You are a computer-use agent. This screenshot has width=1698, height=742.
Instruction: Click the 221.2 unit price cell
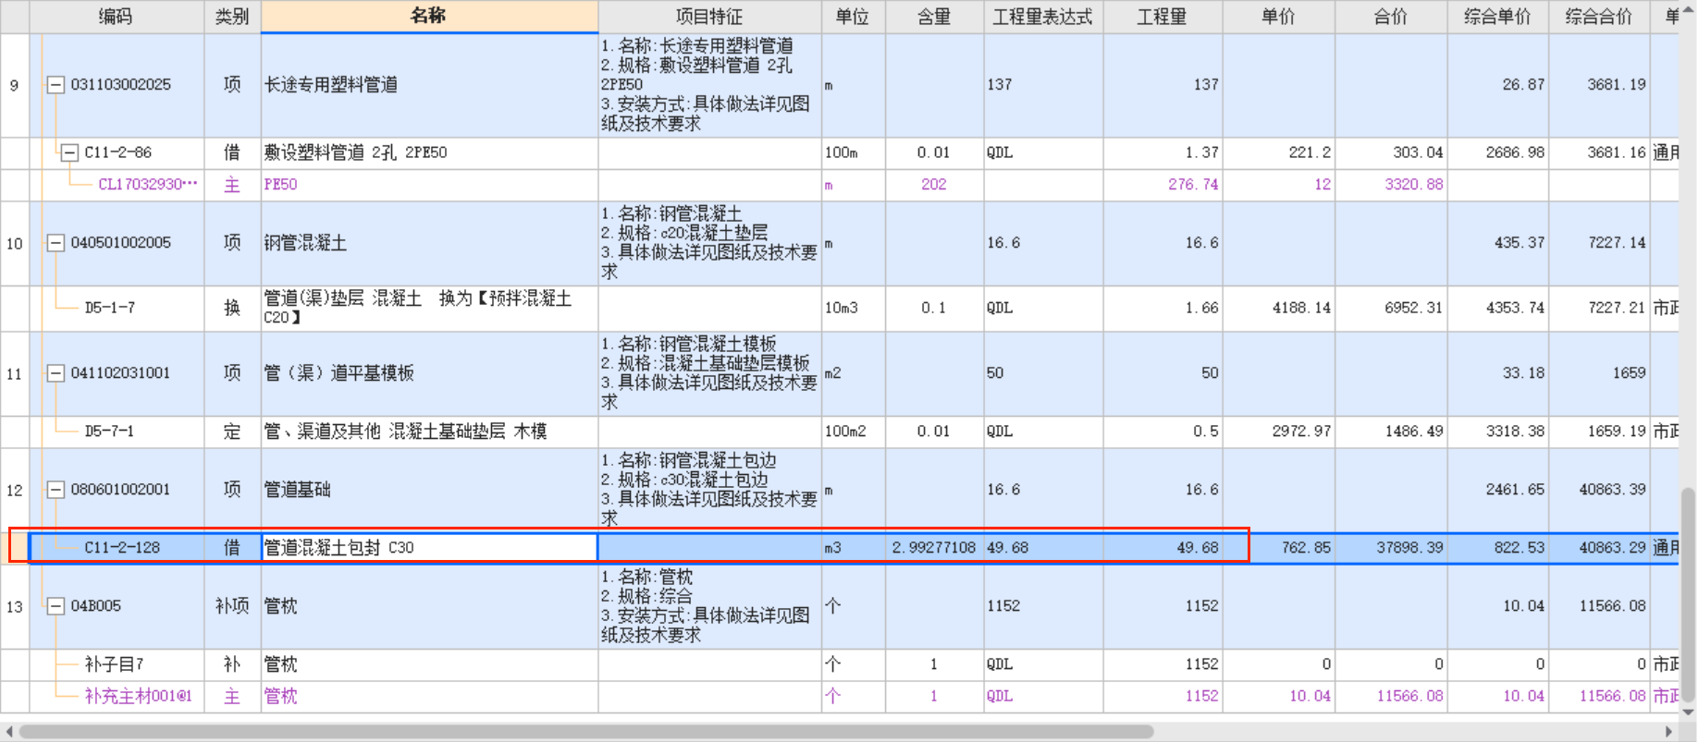[x=1278, y=153]
